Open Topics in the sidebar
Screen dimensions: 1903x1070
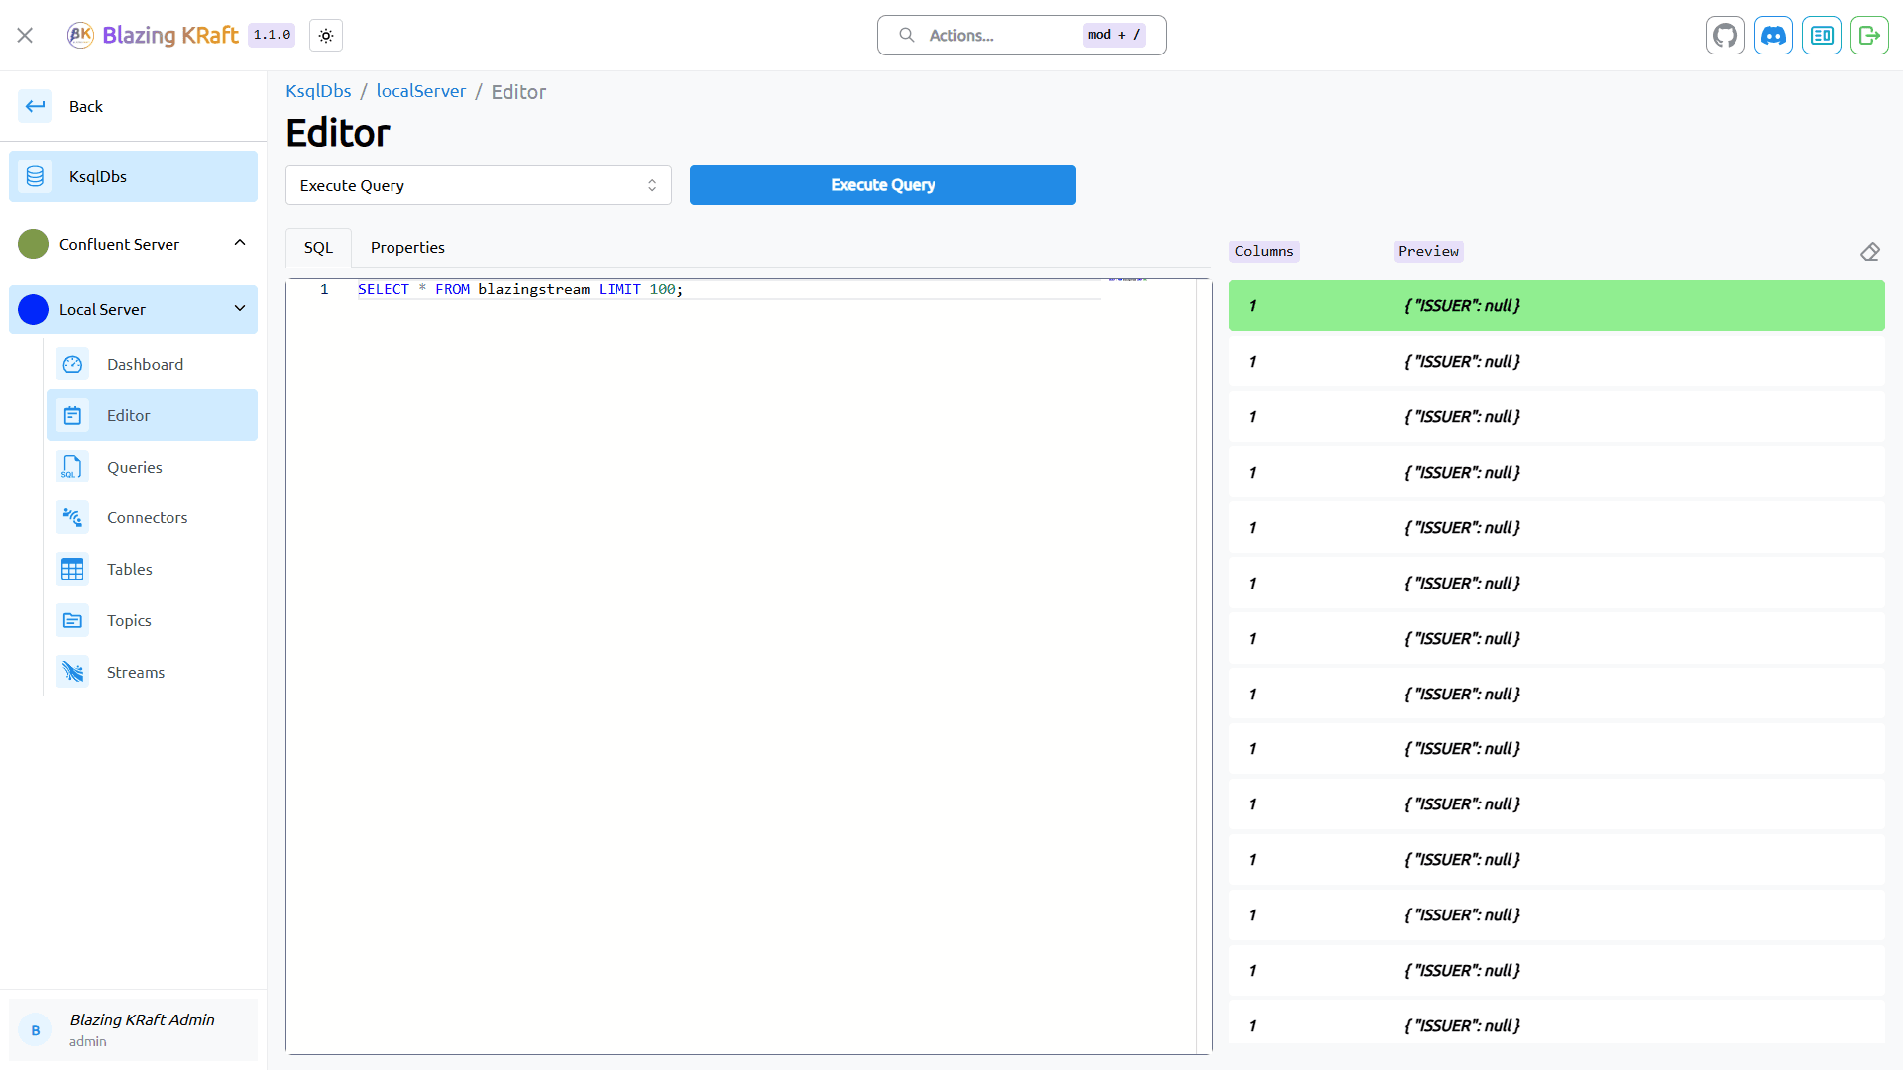point(152,620)
